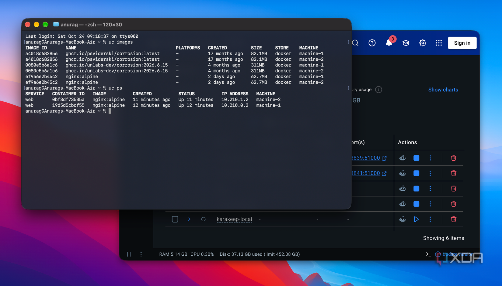This screenshot has width=502, height=286.
Task: Click Showing 6 items text
Action: pyautogui.click(x=444, y=238)
